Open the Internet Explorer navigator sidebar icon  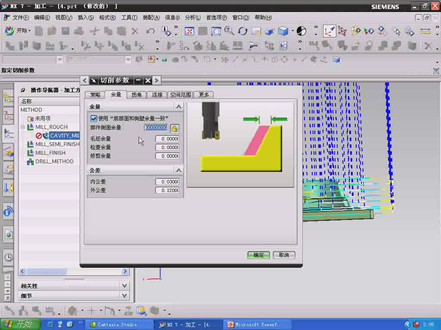9,234
